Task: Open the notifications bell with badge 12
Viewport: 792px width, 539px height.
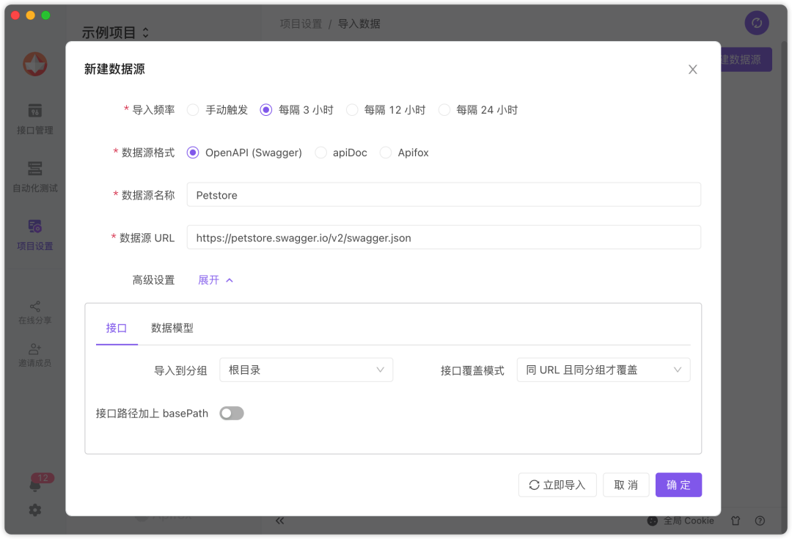Action: (35, 485)
